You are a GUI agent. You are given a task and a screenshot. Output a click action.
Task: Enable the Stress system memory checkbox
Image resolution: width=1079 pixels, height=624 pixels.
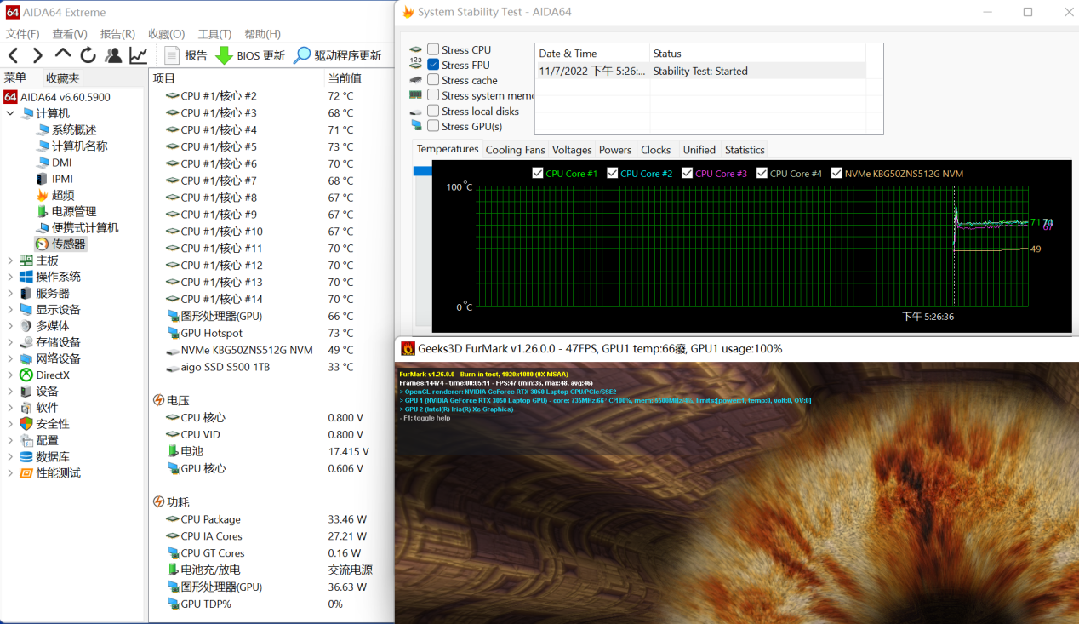pyautogui.click(x=434, y=95)
